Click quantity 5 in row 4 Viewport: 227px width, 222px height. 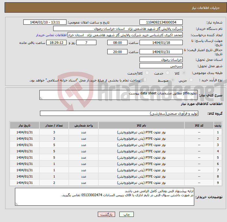(x=54, y=151)
